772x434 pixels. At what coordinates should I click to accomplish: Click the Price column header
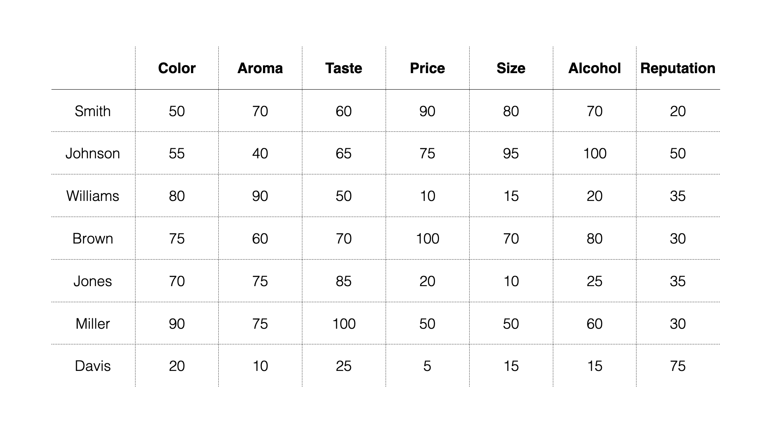point(427,68)
